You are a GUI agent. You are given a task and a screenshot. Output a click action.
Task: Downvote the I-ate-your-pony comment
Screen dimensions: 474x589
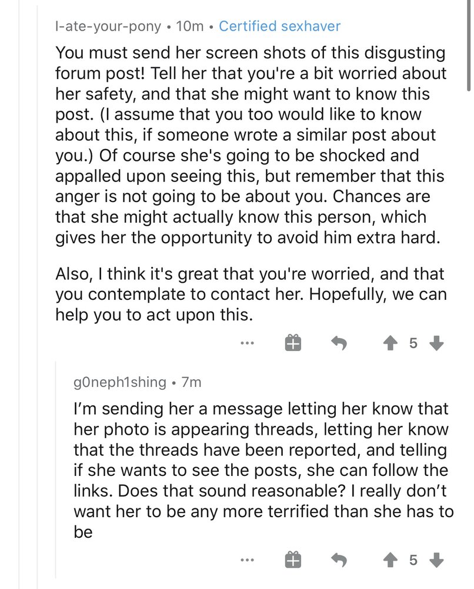(436, 343)
